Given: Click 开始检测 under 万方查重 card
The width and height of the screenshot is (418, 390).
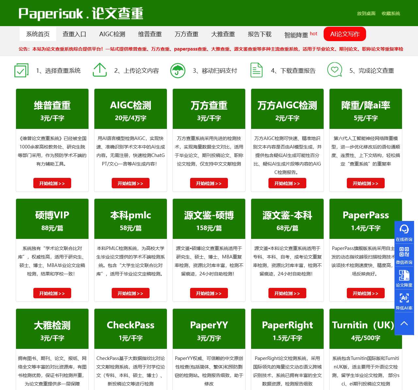Looking at the screenshot, I should tap(209, 183).
